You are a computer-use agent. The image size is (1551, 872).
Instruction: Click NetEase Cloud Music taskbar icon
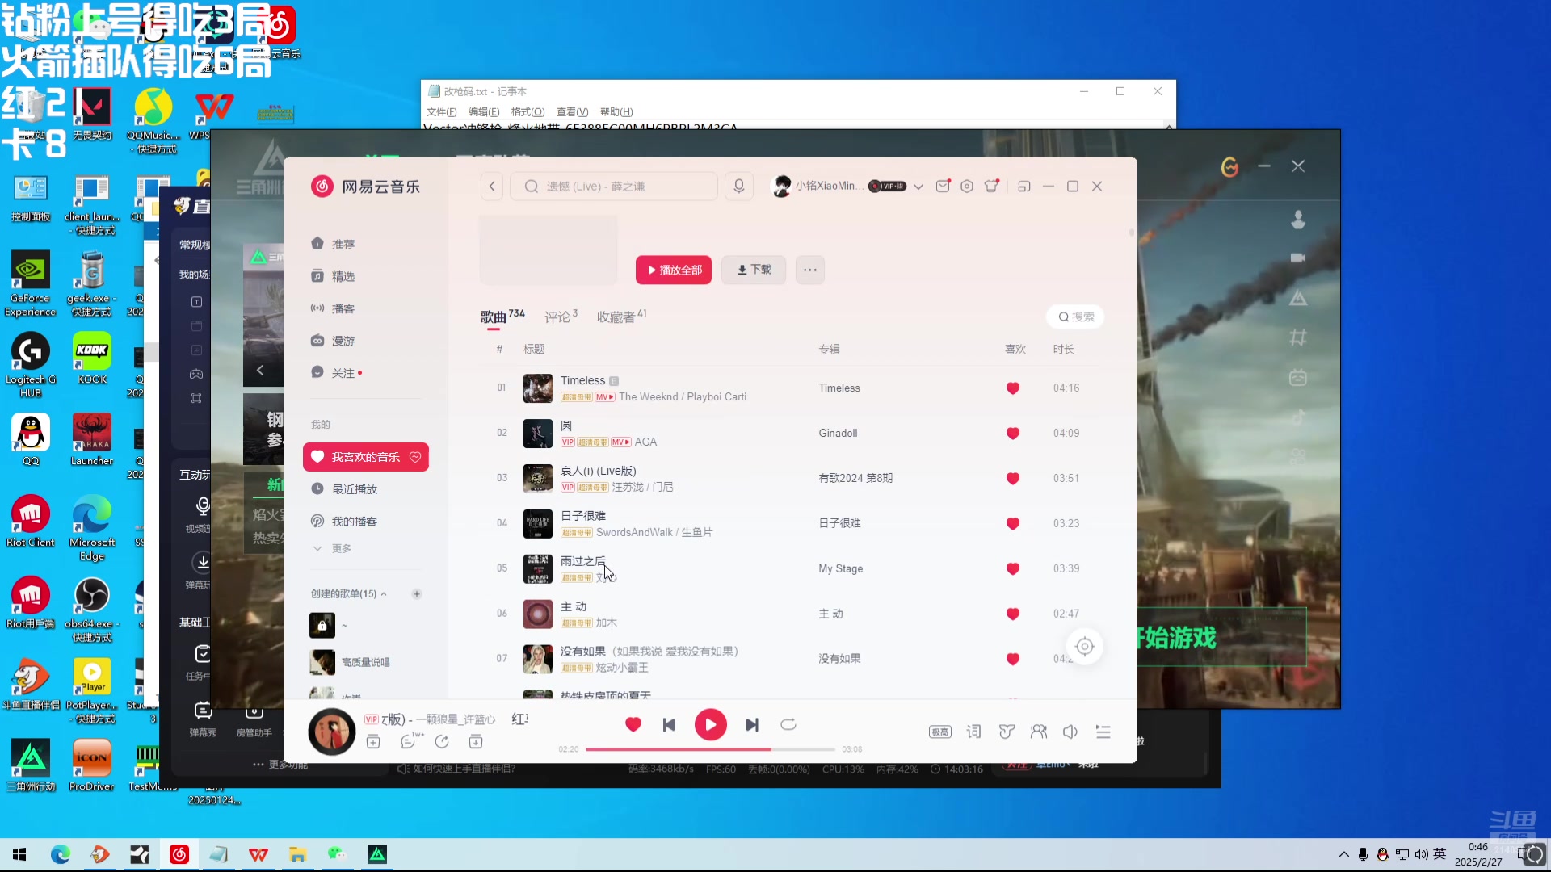coord(179,854)
